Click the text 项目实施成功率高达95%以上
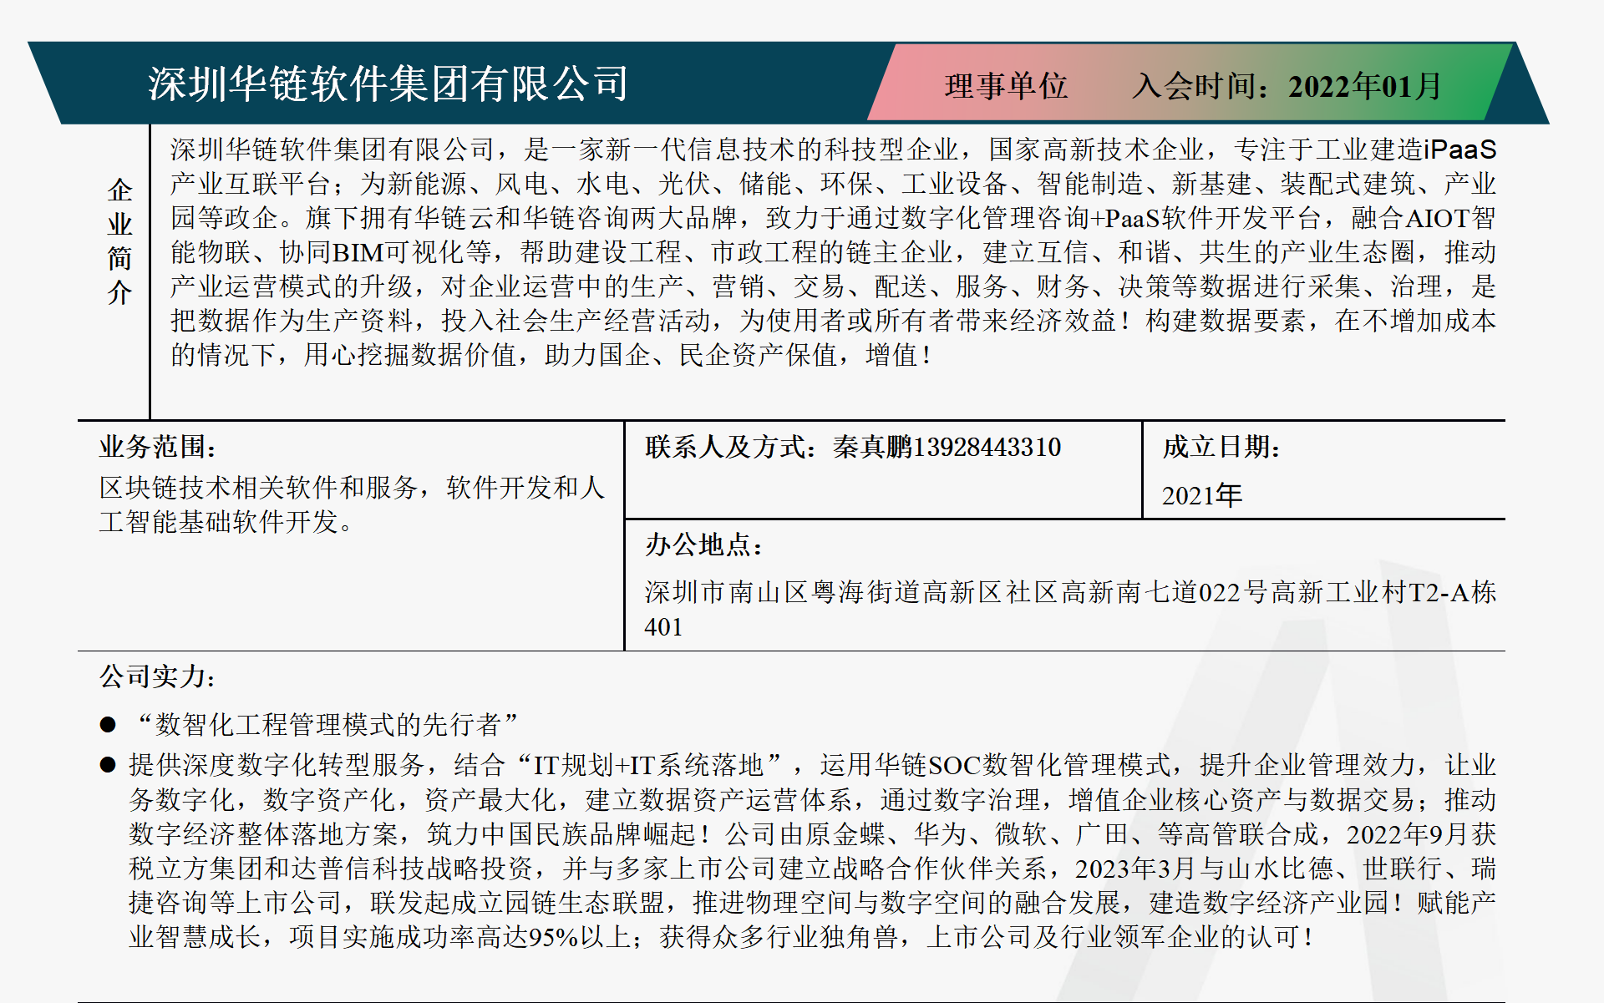1604x1003 pixels. [x=459, y=937]
